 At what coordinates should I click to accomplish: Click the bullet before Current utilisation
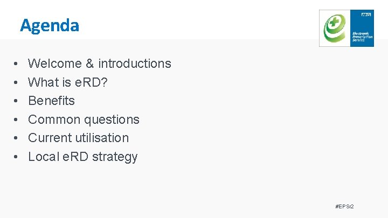[18, 138]
